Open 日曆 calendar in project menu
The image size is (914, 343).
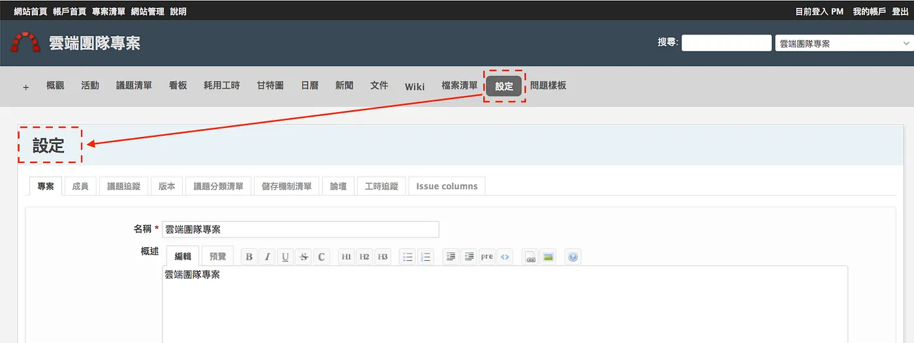[x=309, y=85]
